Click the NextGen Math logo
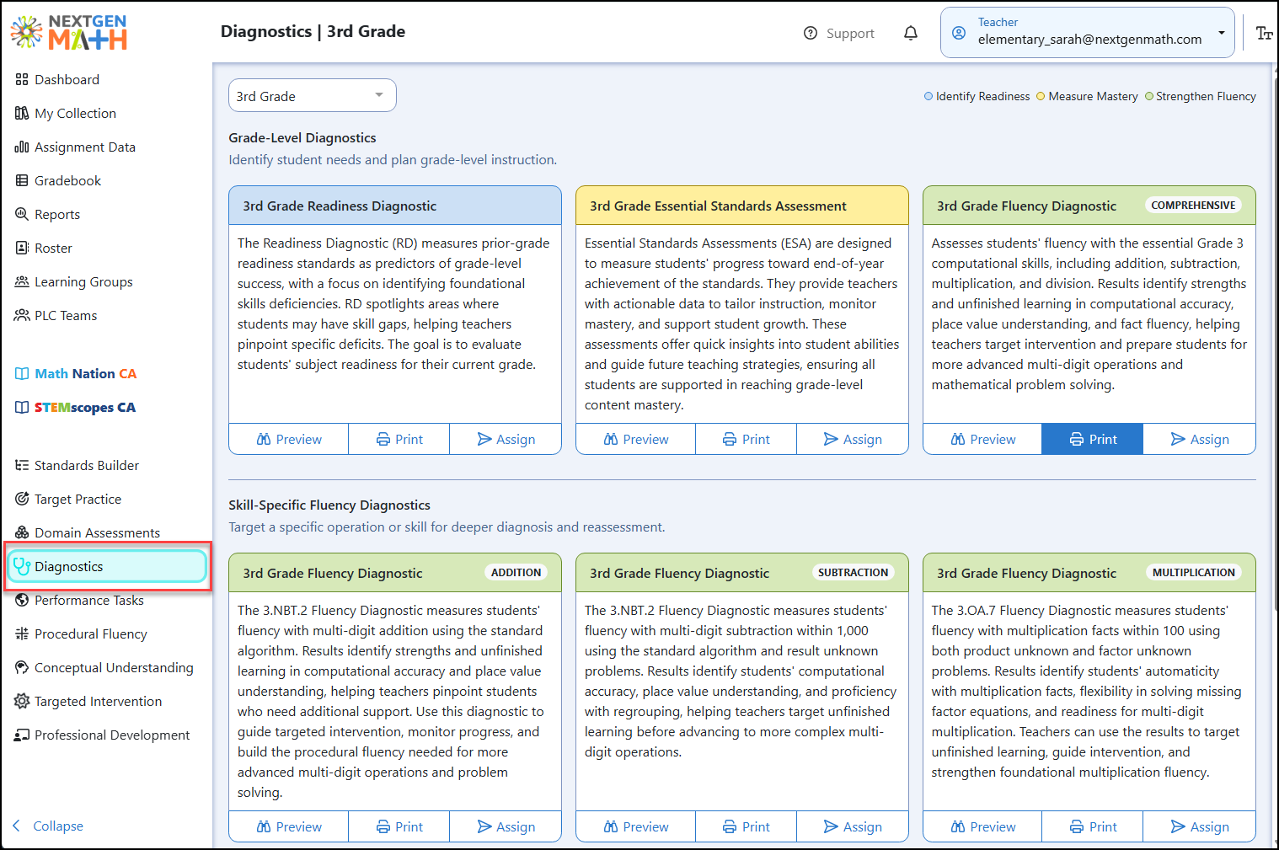The image size is (1279, 850). (69, 32)
